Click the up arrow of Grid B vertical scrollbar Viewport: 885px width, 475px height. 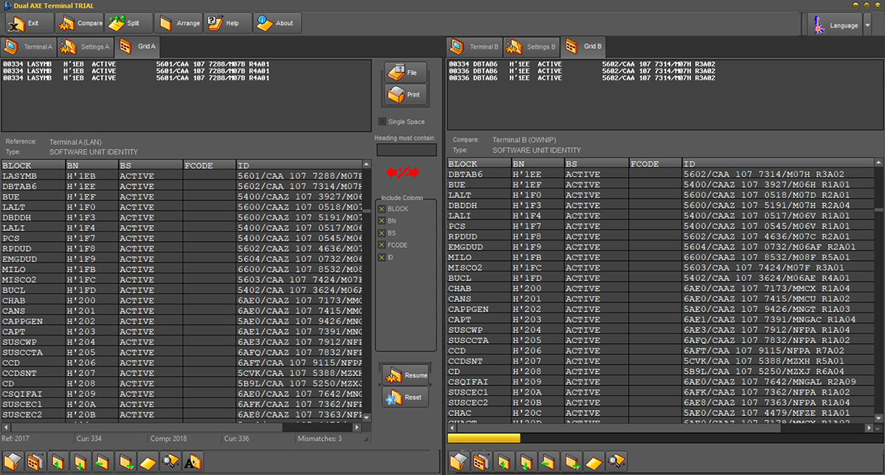[878, 164]
